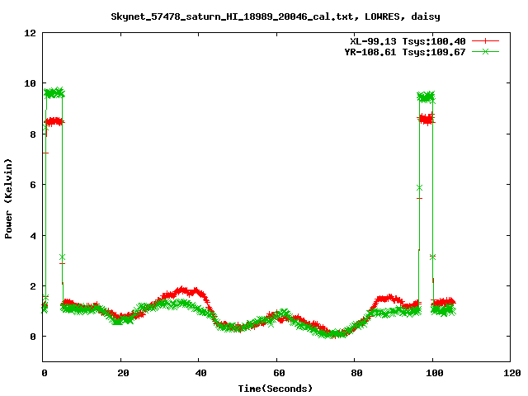528x396 pixels.
Task: Click the first red calibration plateau near 8.5 K
Action: pos(54,121)
